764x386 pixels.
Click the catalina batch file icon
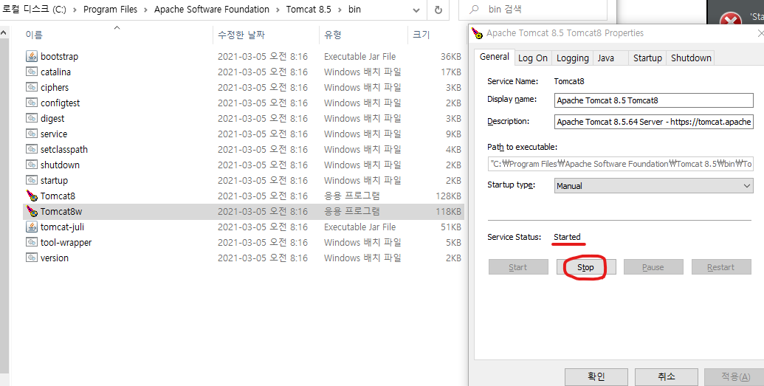32,72
